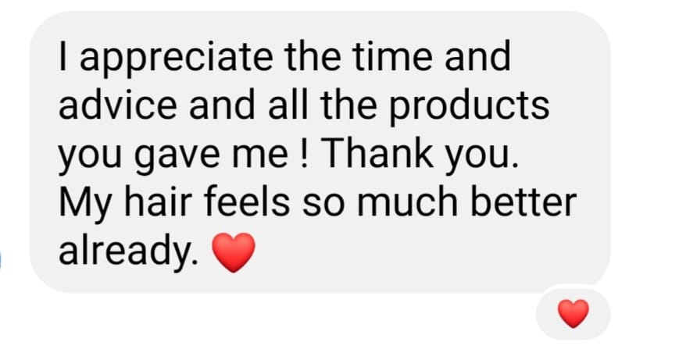Click the heart emoji after "already."

coord(234,252)
